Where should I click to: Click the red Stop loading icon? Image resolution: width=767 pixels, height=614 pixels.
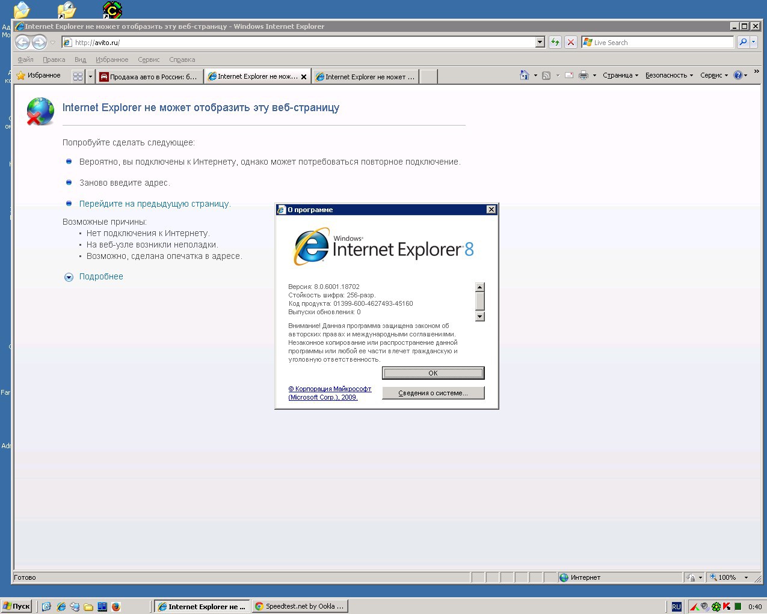[x=571, y=42]
